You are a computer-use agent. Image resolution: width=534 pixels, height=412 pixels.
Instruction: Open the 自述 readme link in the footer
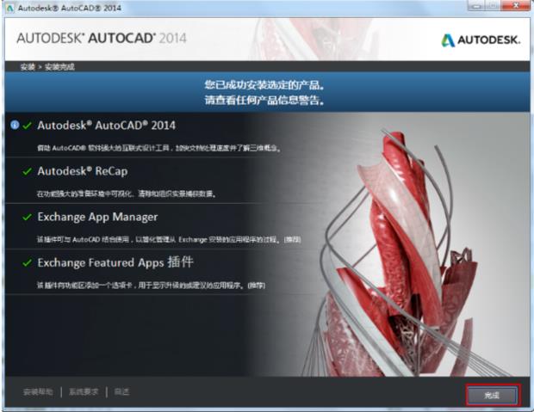(121, 392)
